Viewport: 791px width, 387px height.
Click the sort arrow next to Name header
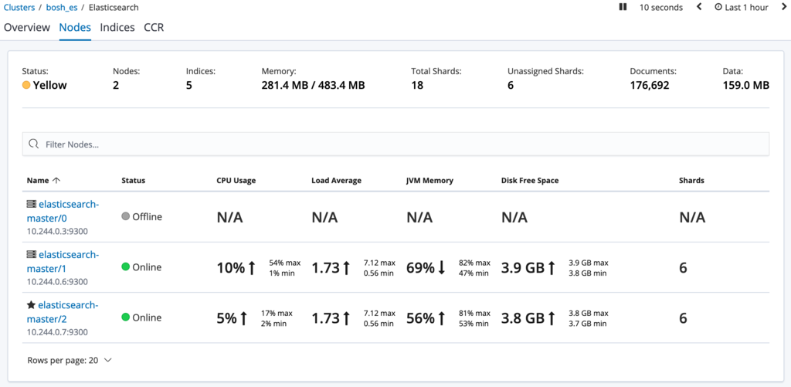[56, 180]
